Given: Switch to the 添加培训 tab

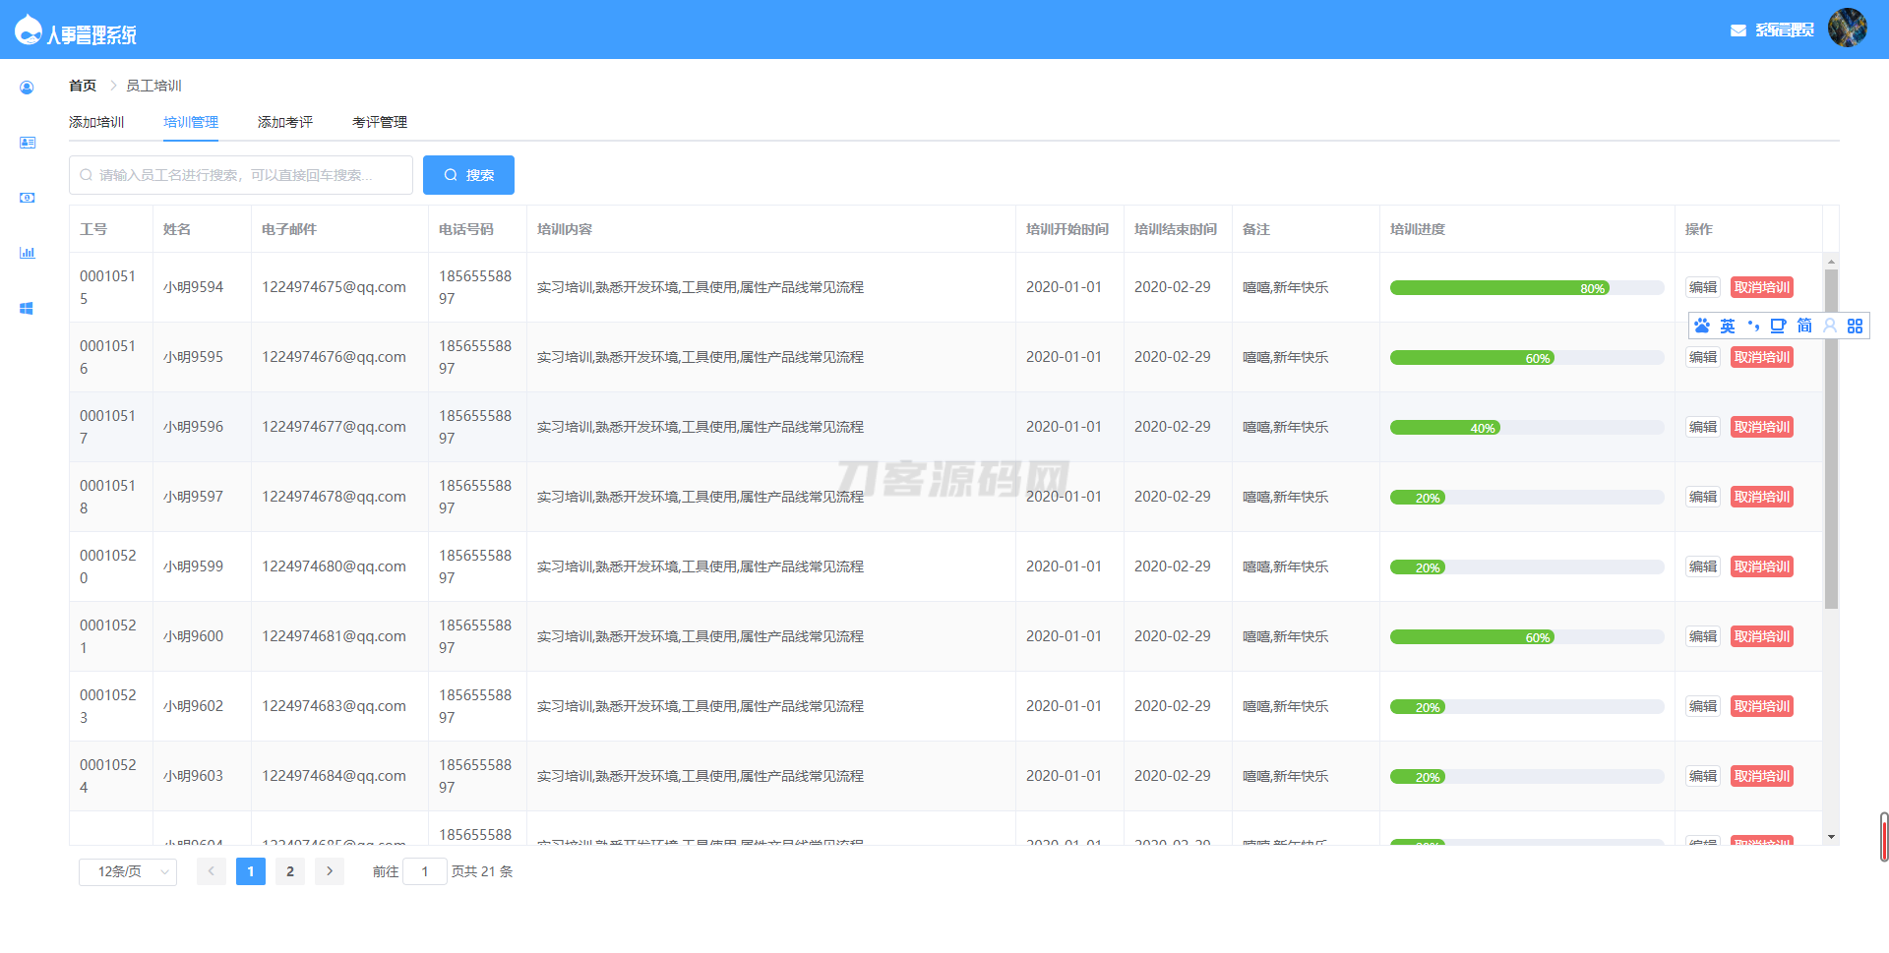Looking at the screenshot, I should click(96, 122).
